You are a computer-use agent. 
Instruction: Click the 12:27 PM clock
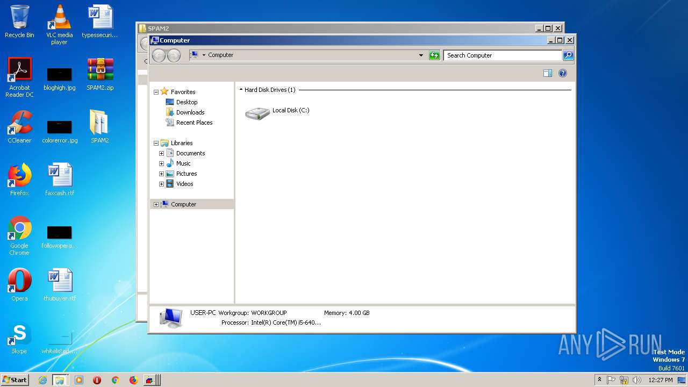[x=661, y=380]
